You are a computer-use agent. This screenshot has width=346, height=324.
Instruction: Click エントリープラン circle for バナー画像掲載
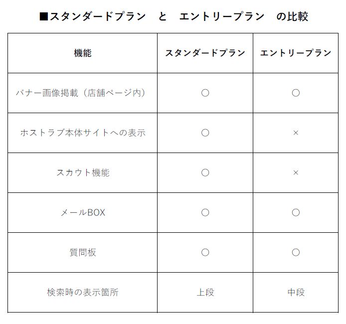click(x=296, y=93)
